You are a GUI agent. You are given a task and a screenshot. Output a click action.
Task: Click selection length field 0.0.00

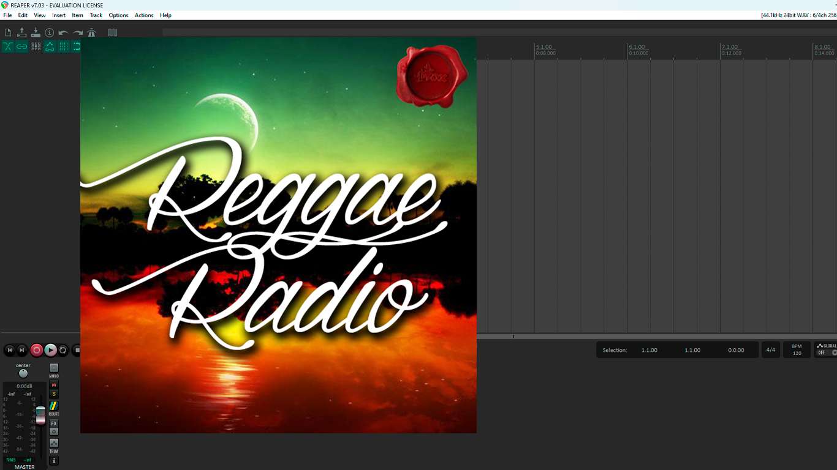(x=736, y=350)
